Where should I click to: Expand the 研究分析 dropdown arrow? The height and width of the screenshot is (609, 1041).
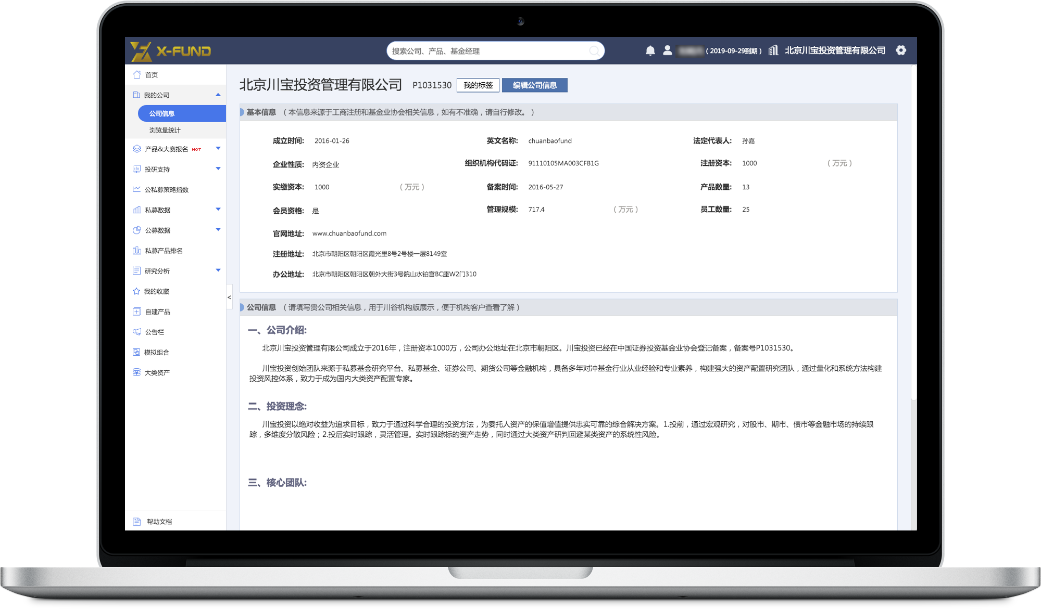[218, 270]
